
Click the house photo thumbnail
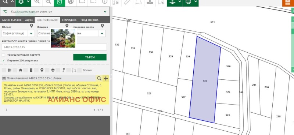63,38
